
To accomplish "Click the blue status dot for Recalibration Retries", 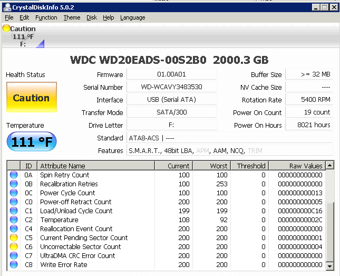I will click(14, 184).
